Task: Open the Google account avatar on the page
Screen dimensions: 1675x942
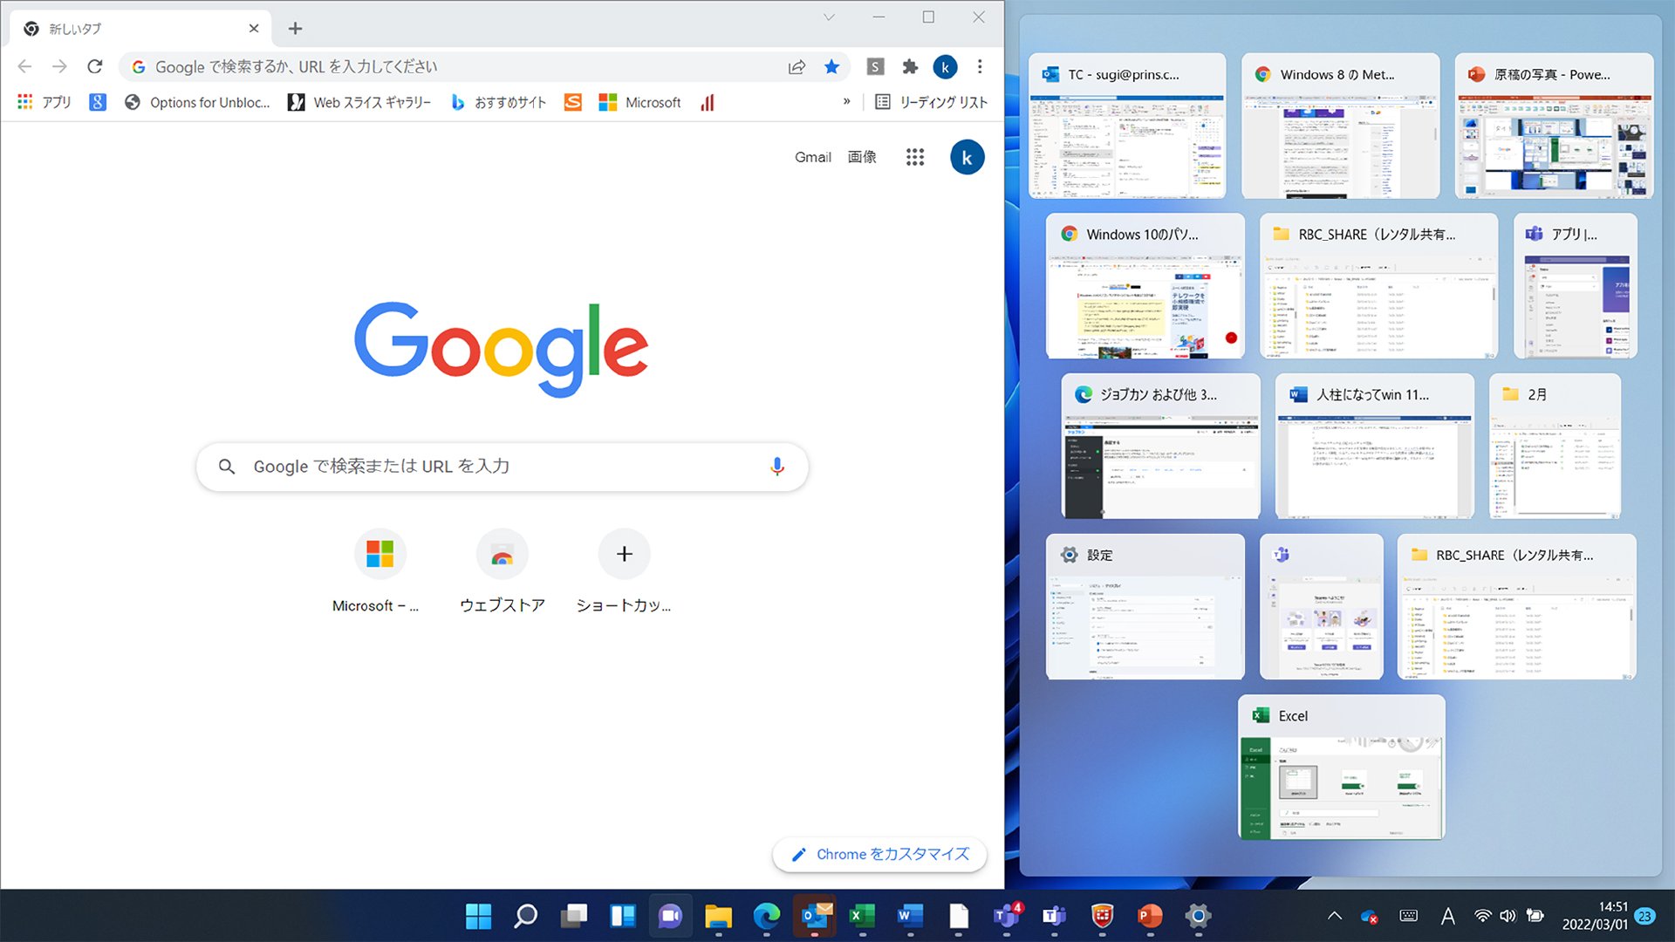Action: (x=967, y=157)
